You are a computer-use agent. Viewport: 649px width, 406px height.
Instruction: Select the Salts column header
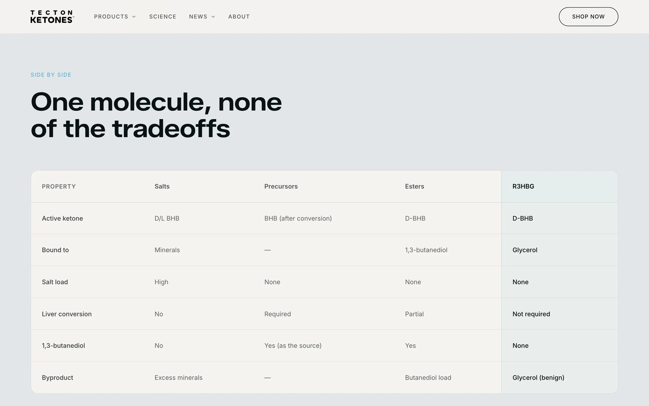pyautogui.click(x=162, y=186)
